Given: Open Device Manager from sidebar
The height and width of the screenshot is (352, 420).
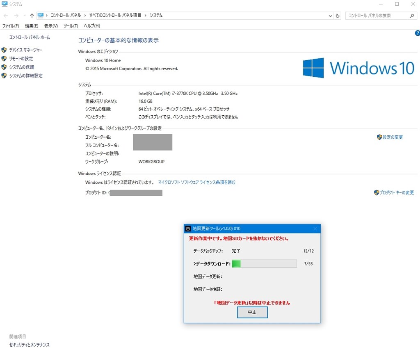Looking at the screenshot, I should pos(26,50).
